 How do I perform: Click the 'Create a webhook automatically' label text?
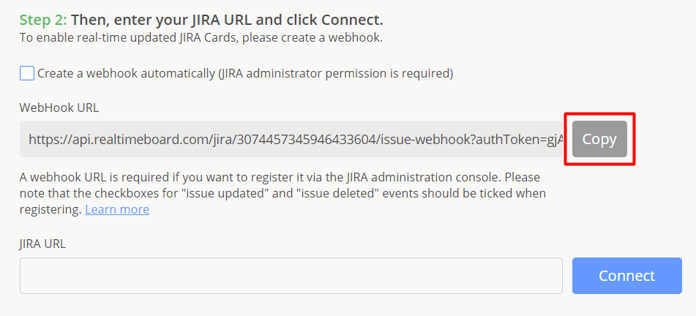pos(126,73)
